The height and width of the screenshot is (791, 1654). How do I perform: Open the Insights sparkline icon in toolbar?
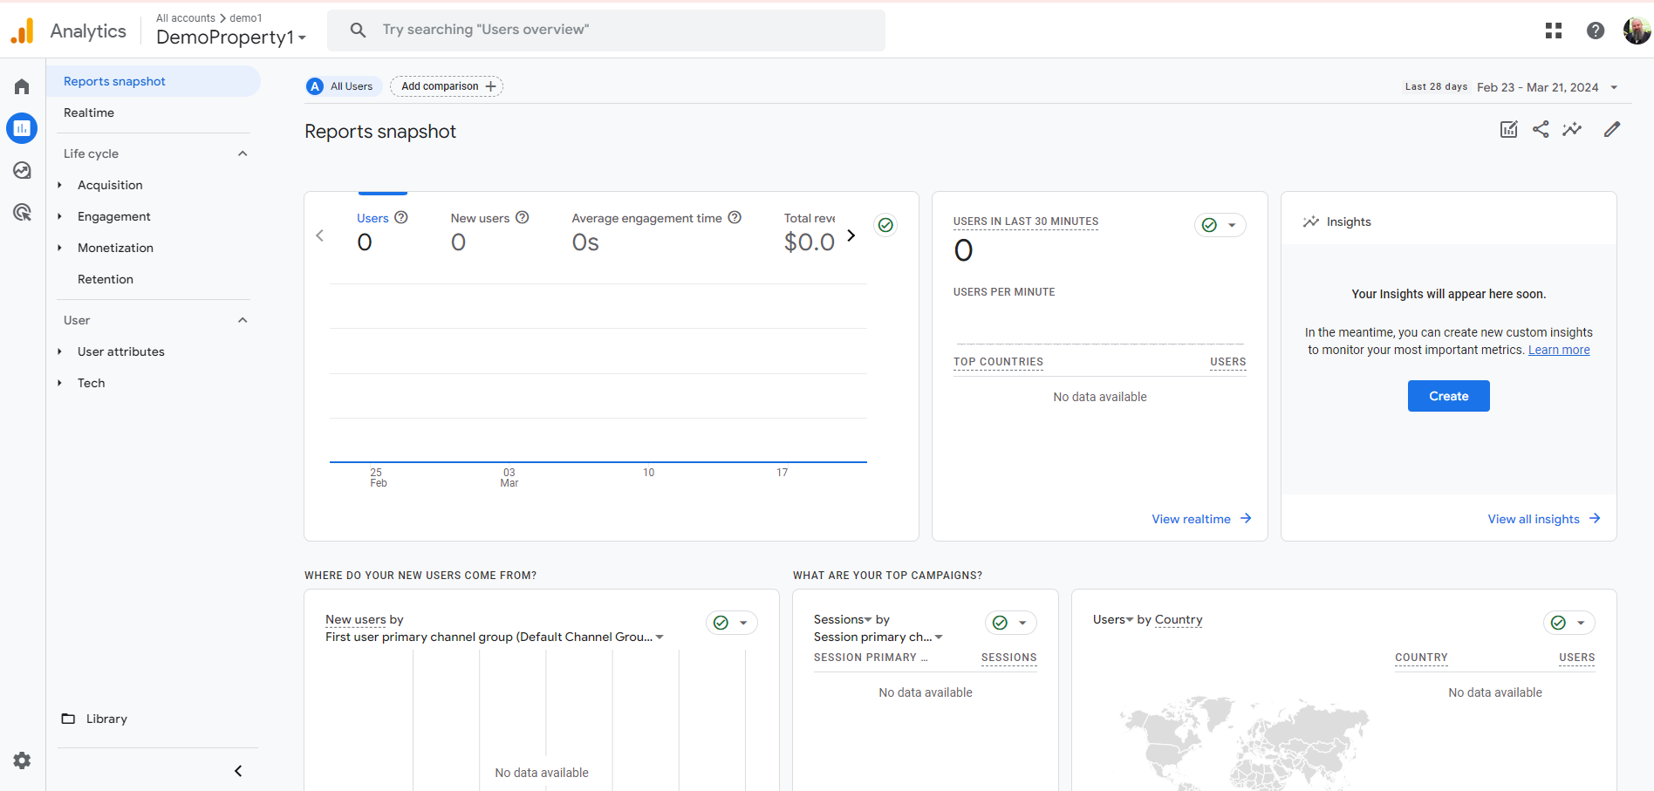(1572, 130)
